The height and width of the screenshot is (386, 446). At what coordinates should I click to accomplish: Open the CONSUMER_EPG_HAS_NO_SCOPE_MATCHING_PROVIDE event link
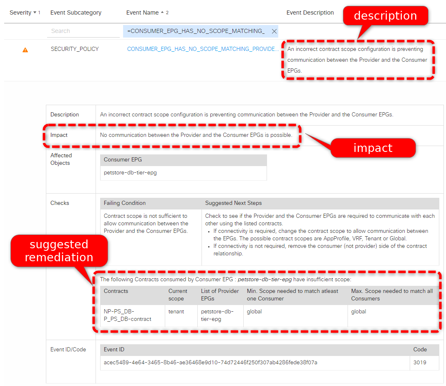(203, 49)
